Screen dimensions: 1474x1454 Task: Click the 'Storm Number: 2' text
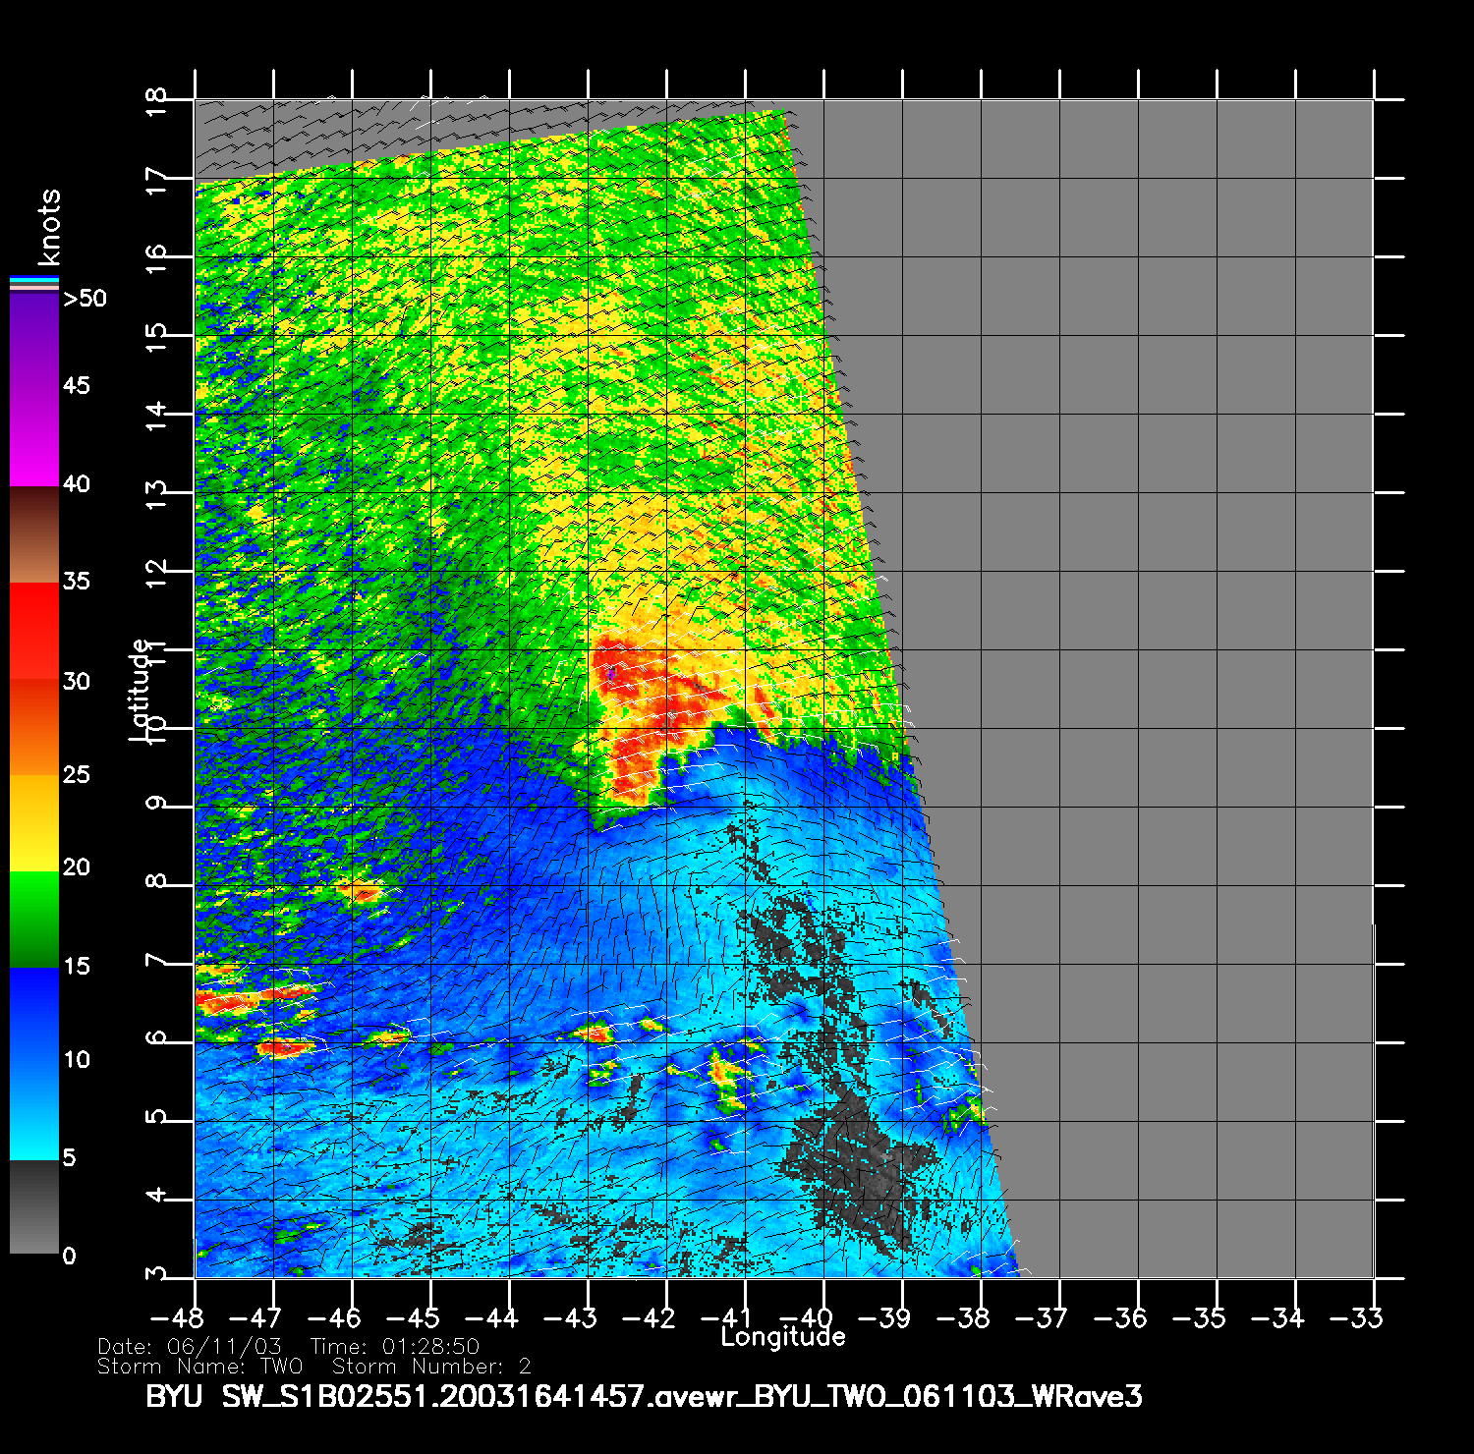click(x=432, y=1367)
